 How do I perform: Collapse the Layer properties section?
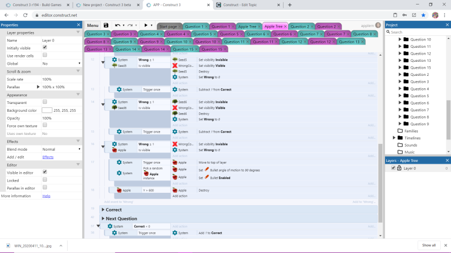coord(78,33)
